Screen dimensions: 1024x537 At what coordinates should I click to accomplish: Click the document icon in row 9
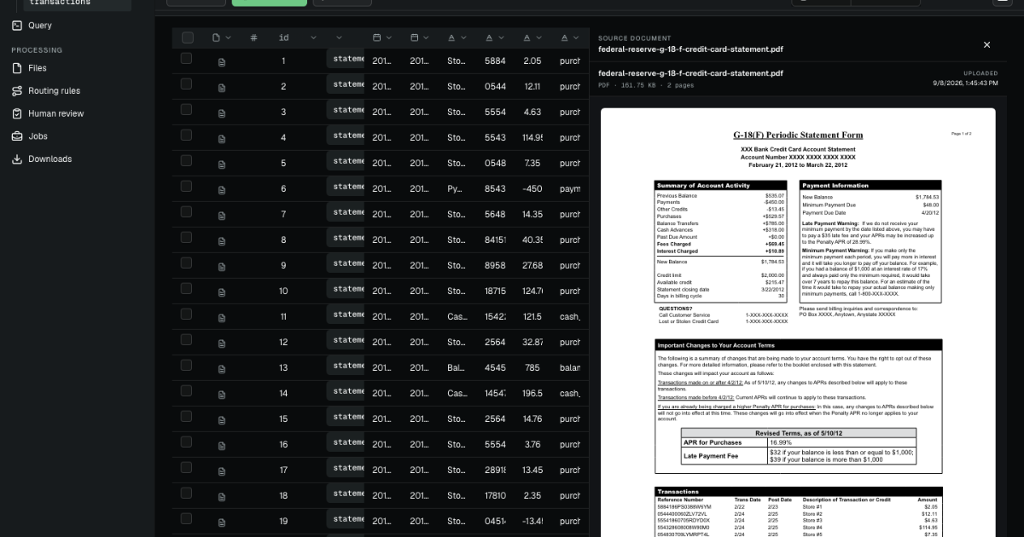point(222,267)
